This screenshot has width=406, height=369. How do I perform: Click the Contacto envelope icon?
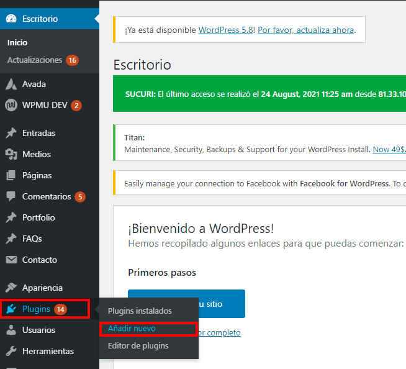click(x=11, y=260)
